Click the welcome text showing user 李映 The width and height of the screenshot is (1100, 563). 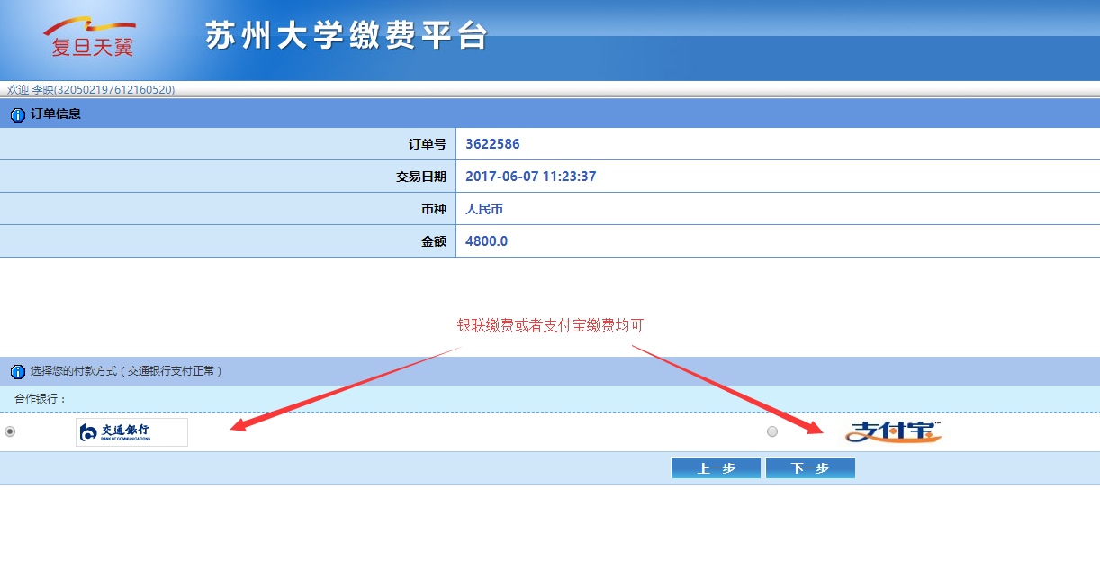91,90
